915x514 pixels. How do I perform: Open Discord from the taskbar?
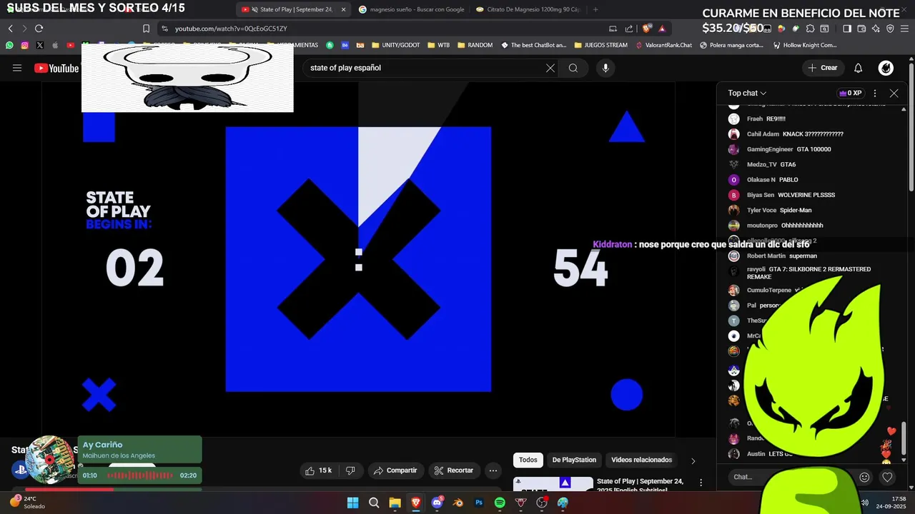coord(437,503)
